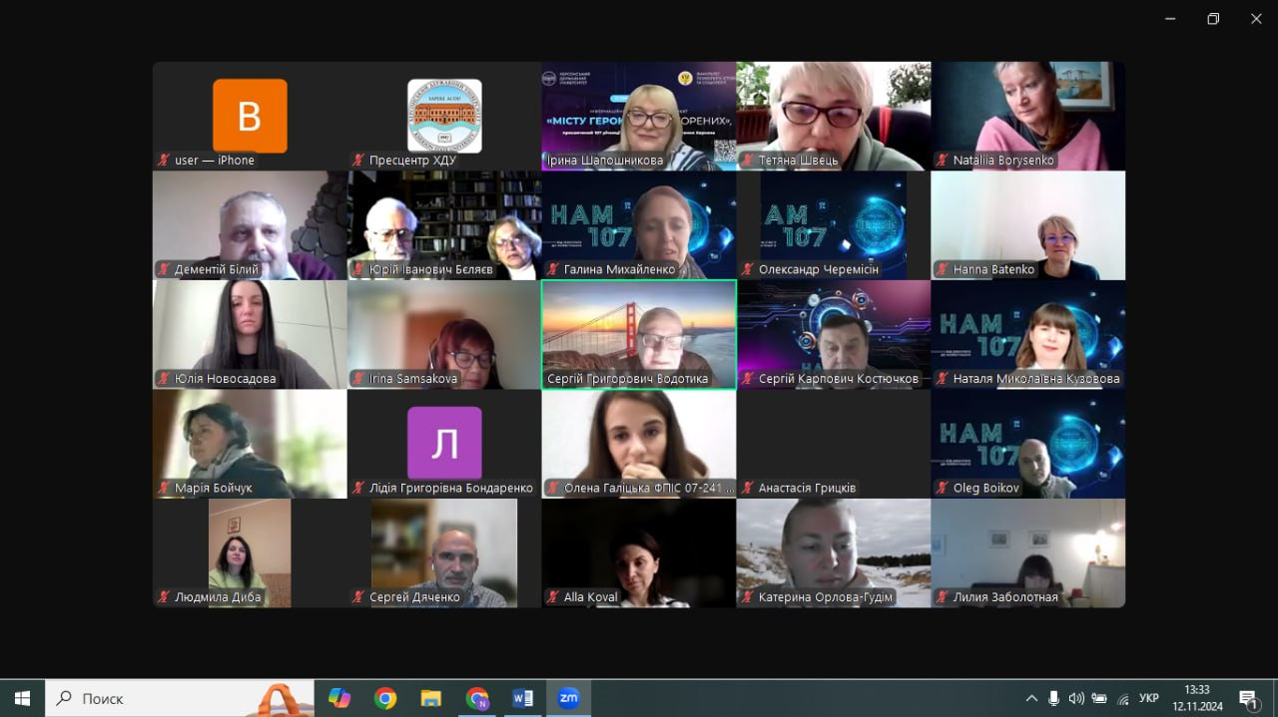The width and height of the screenshot is (1278, 717).
Task: Click the network tray icon
Action: pos(1122,698)
